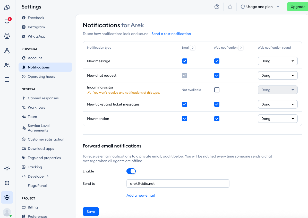Click the Save button
308x218 pixels.
point(91,212)
